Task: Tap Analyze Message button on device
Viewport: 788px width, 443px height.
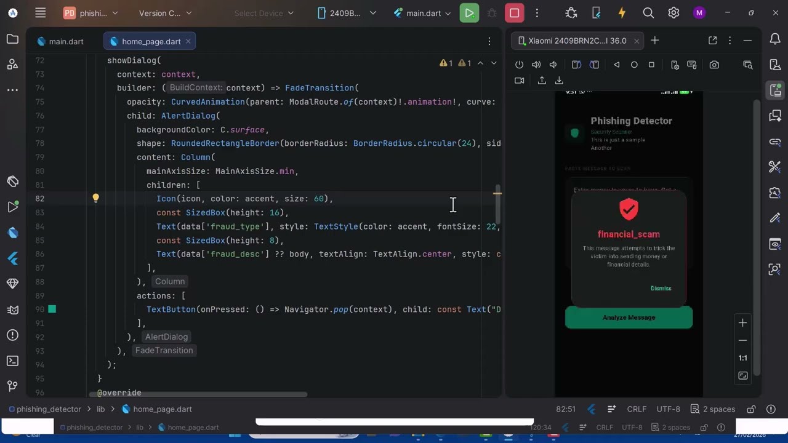Action: tap(629, 317)
